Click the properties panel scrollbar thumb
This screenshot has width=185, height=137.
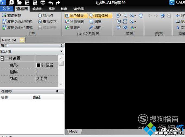tap(61, 63)
